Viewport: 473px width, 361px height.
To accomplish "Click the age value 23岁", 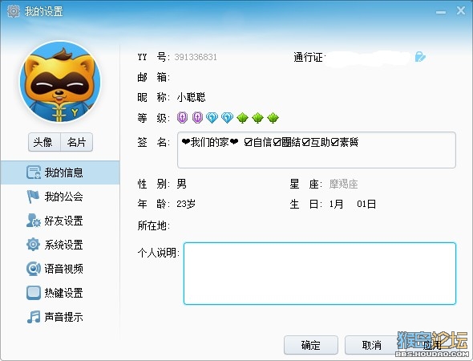I will click(x=186, y=204).
